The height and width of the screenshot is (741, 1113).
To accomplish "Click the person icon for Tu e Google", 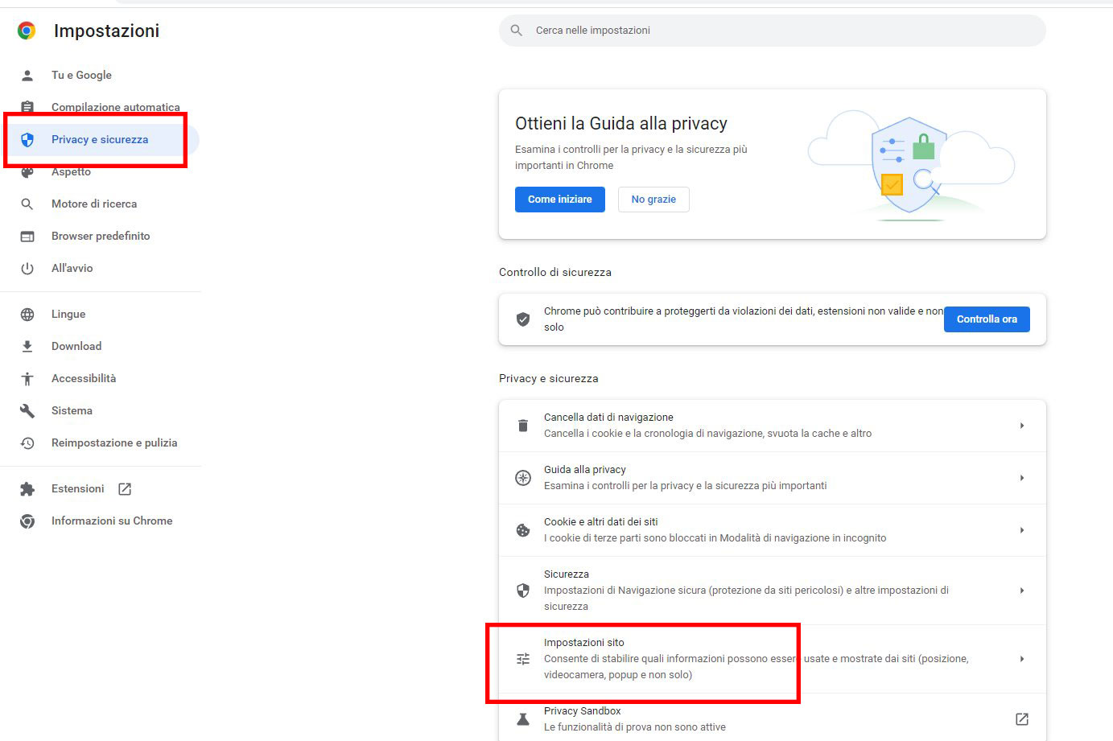I will point(27,75).
